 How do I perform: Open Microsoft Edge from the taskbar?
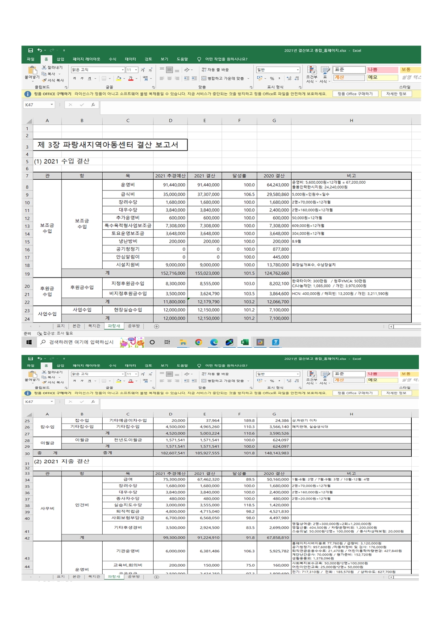214,342
